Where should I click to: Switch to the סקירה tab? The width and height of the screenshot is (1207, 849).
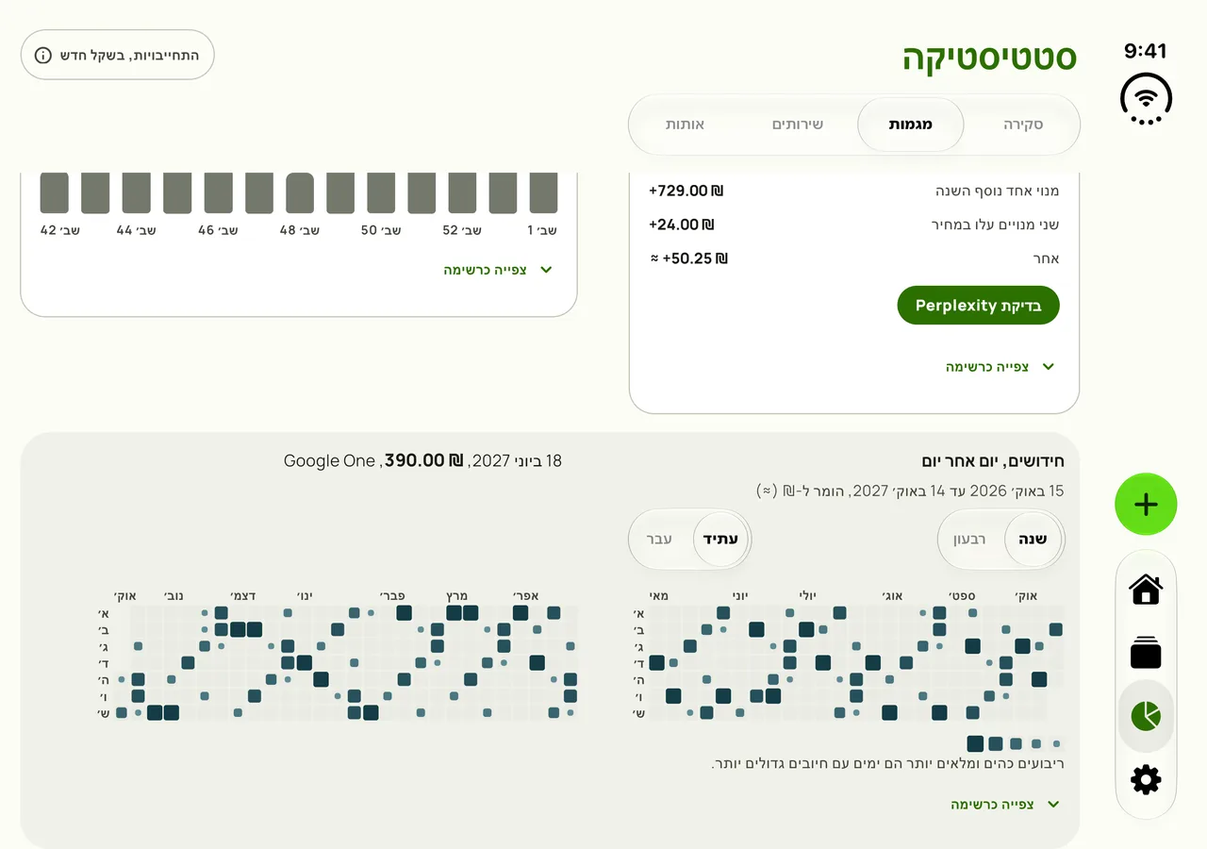[1022, 125]
